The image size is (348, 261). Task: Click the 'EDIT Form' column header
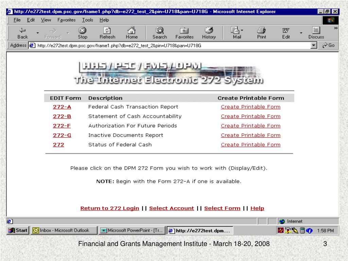(x=66, y=98)
